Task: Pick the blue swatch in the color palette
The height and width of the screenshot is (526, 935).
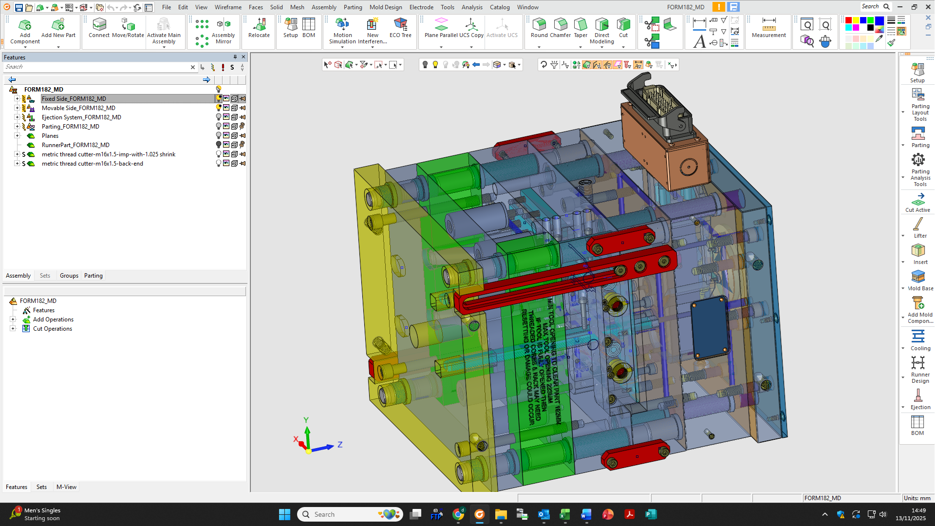Action: pos(863,20)
